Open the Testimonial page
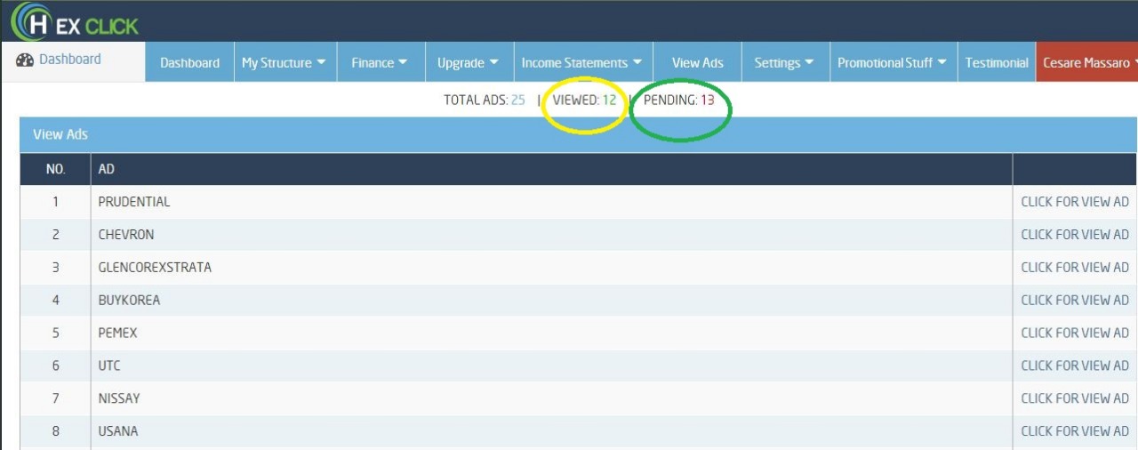Image resolution: width=1138 pixels, height=450 pixels. [x=997, y=62]
